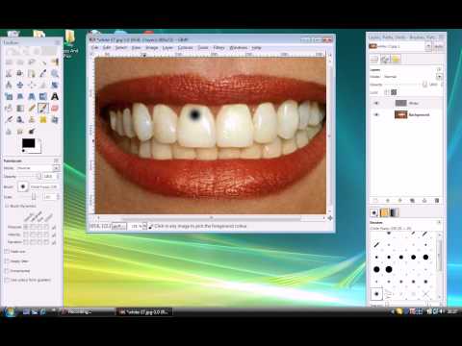This screenshot has width=462, height=346.
Task: Hide the Background layer
Action: (376, 114)
